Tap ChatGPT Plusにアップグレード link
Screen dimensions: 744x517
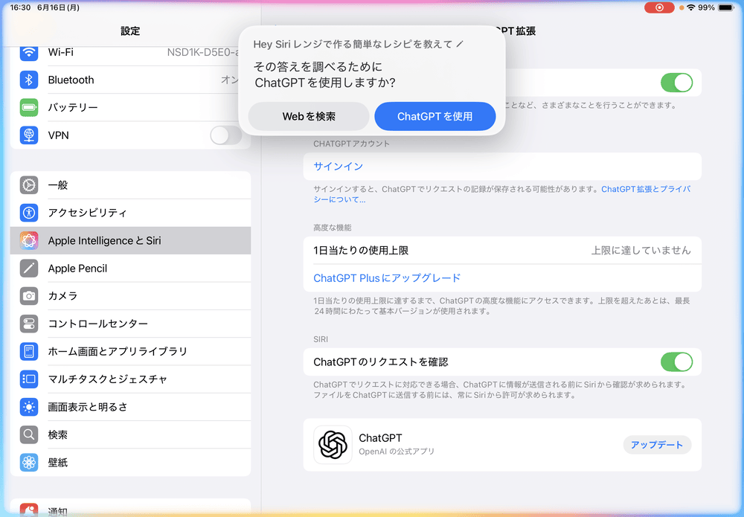coord(387,278)
